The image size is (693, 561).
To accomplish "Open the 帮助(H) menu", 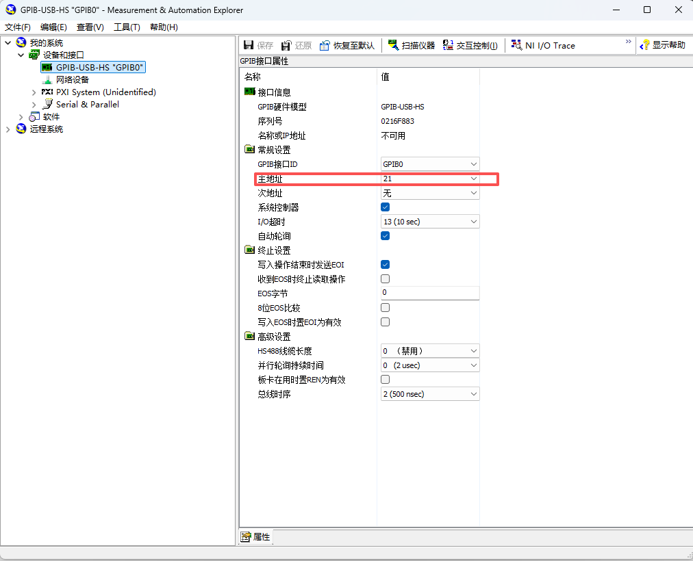I will tap(164, 27).
